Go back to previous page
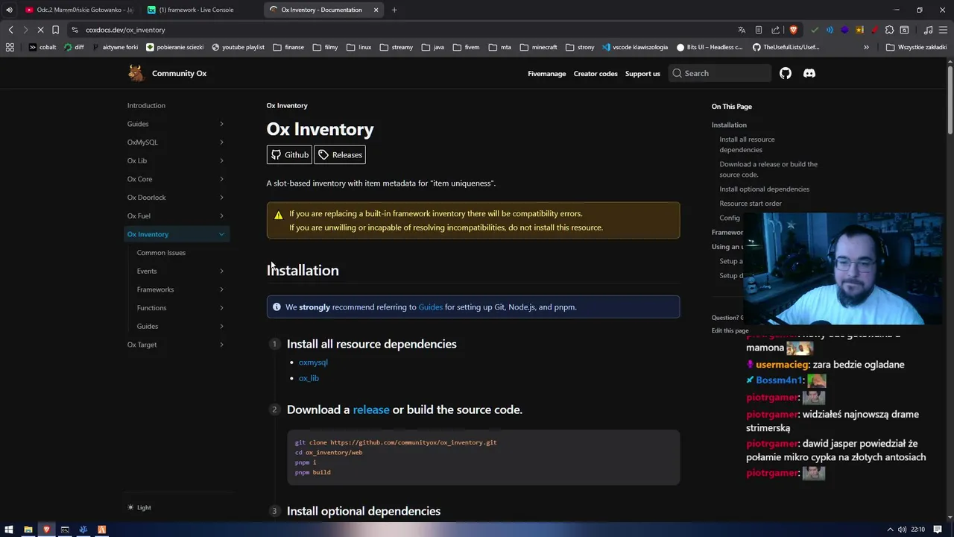 (x=10, y=30)
